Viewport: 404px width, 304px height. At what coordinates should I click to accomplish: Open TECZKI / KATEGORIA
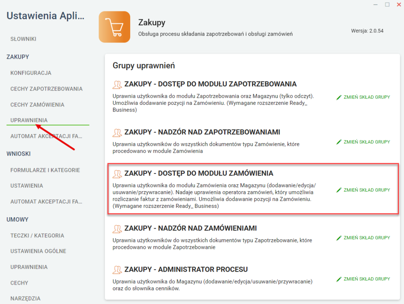point(37,235)
